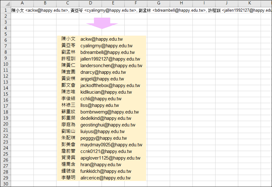The height and width of the screenshot is (187, 272).
Task: Click the name cell 楊喬含
Action: click(68, 164)
